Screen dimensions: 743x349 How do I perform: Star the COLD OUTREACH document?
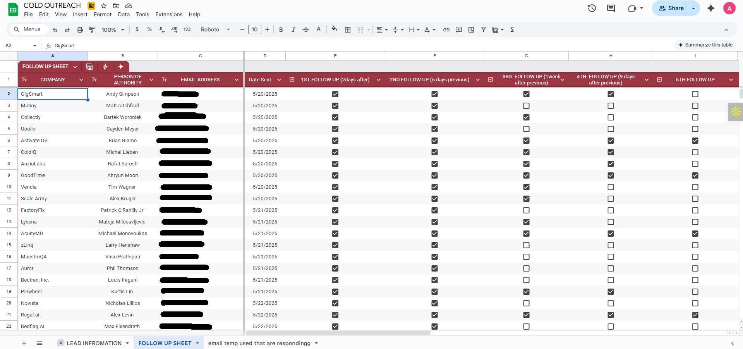click(x=104, y=6)
